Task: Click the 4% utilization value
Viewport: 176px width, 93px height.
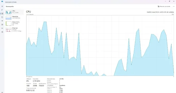Action: [27, 81]
